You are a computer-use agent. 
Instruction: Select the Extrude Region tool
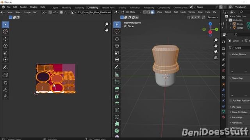[117, 89]
